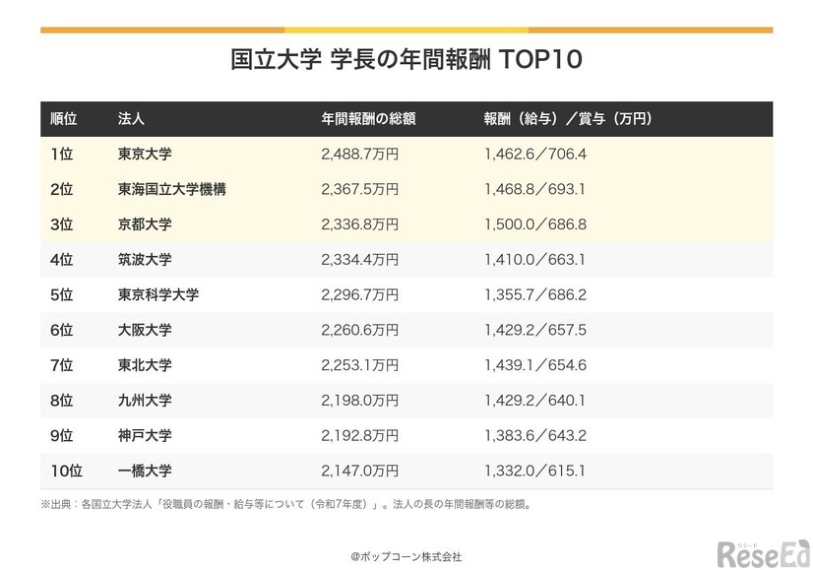
Task: Click the 2,334.4万円 value
Action: pyautogui.click(x=360, y=259)
